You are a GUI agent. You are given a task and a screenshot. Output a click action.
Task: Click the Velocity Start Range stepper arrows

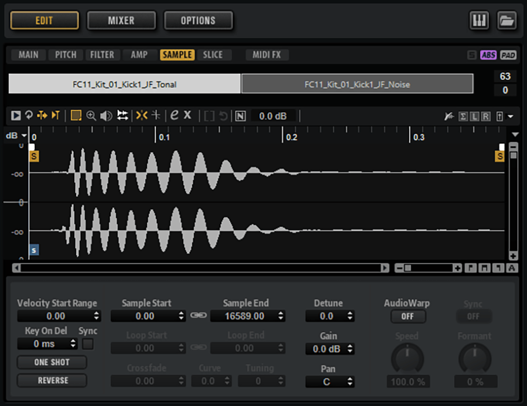pyautogui.click(x=97, y=316)
